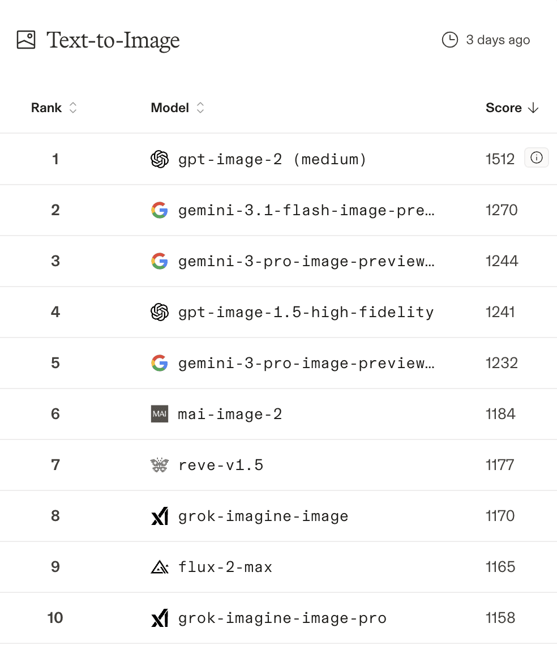This screenshot has height=649, width=557.
Task: Open gpt-image-2 (medium) model name
Action: pyautogui.click(x=272, y=159)
